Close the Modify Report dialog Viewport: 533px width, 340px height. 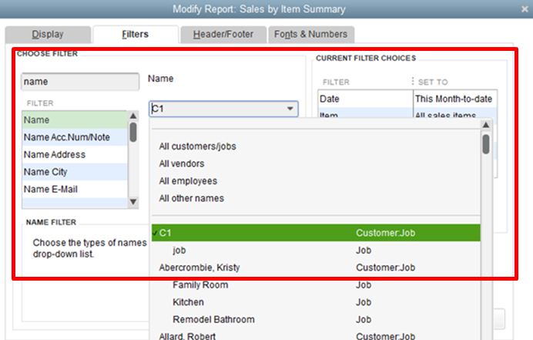tap(525, 9)
